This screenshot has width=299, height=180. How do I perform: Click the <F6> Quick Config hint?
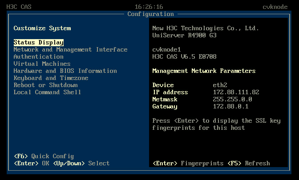coord(44,156)
